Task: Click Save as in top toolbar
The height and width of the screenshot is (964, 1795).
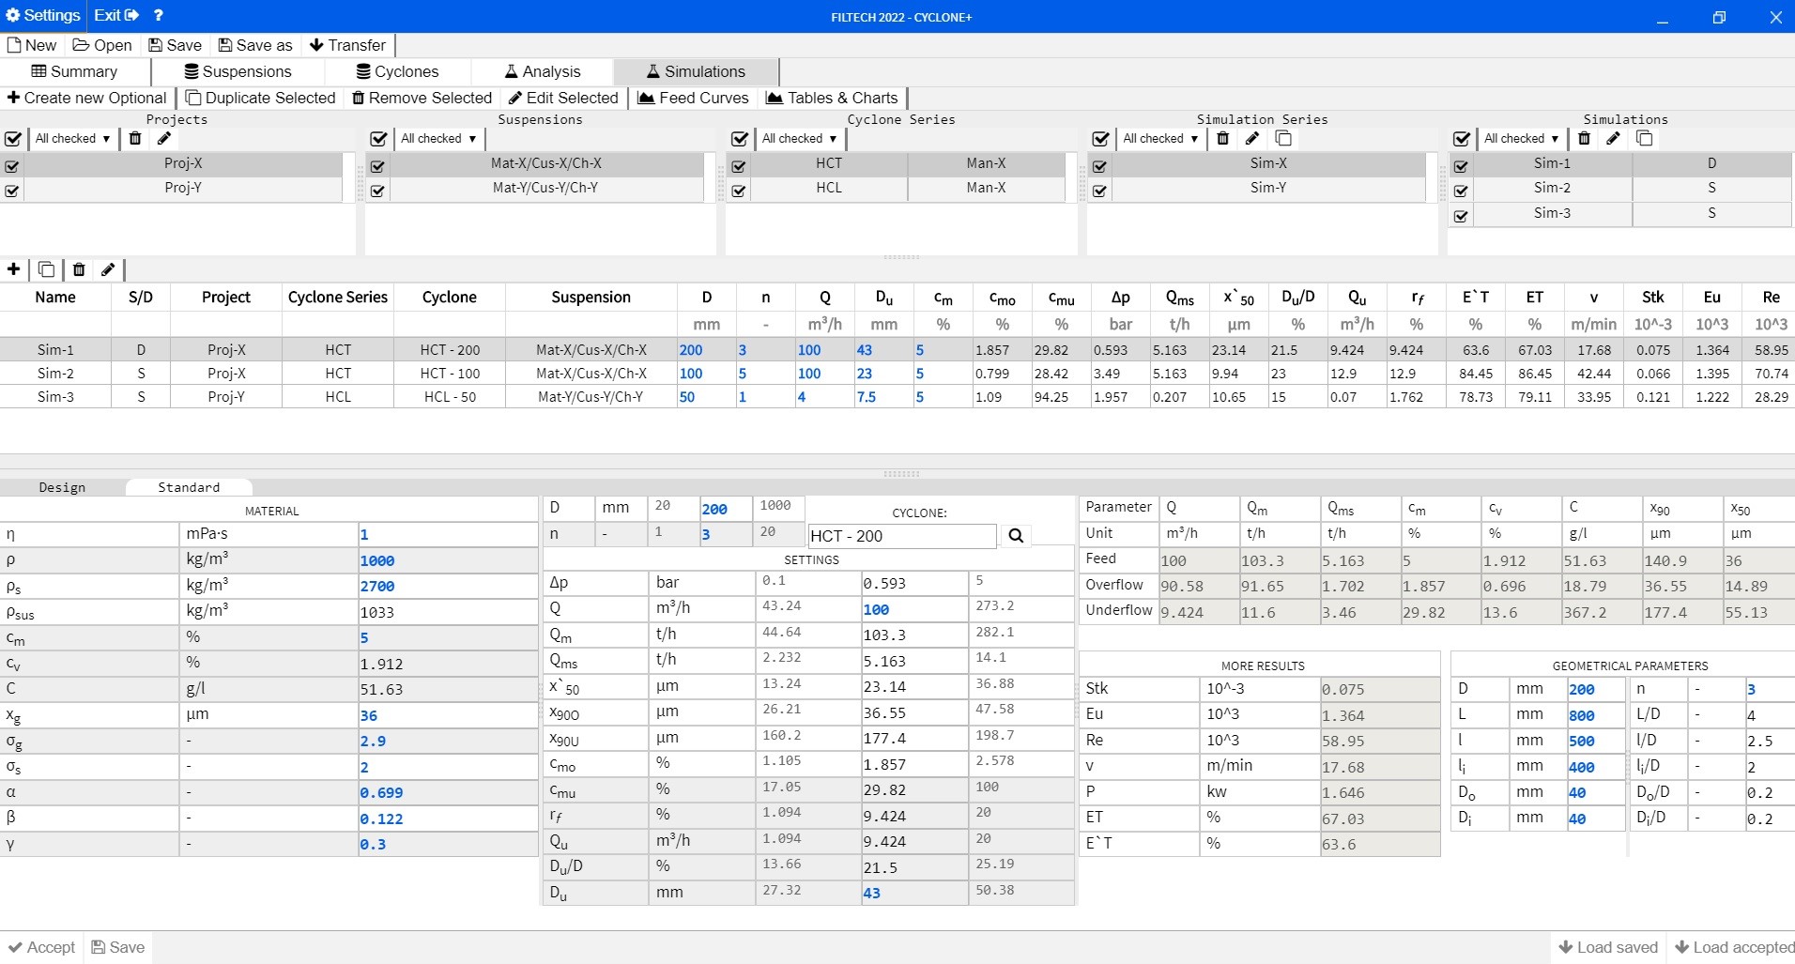Action: [255, 45]
